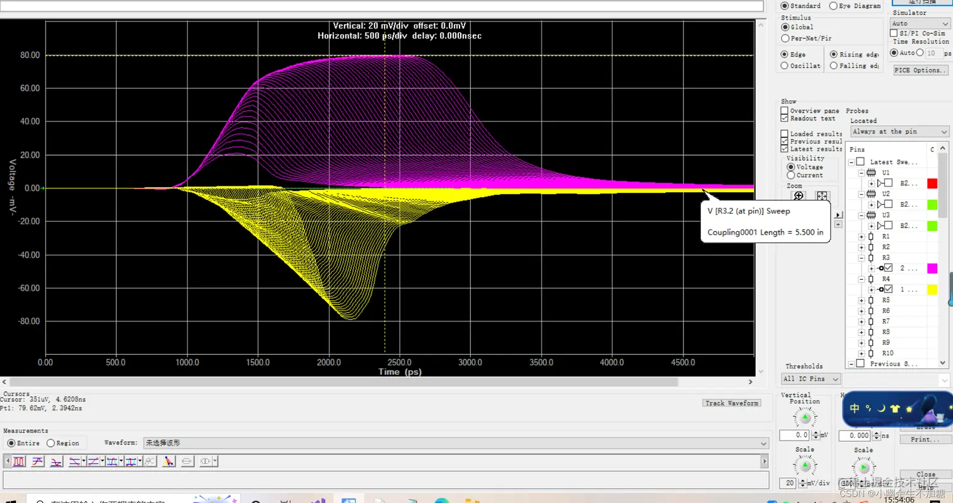Image resolution: width=953 pixels, height=503 pixels.
Task: Select Region measurements radio button
Action: (51, 443)
